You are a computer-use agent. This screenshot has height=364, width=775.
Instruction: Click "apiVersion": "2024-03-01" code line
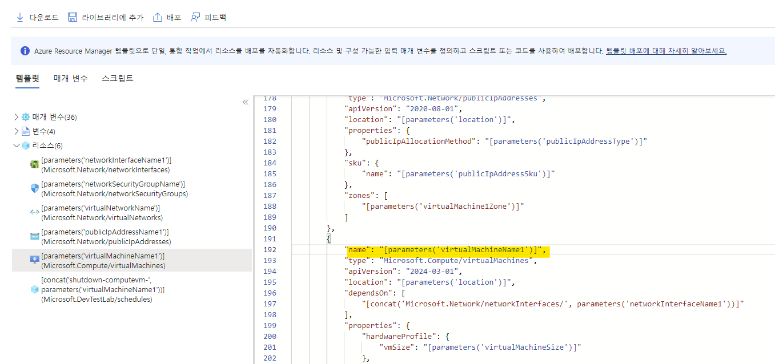(x=403, y=271)
